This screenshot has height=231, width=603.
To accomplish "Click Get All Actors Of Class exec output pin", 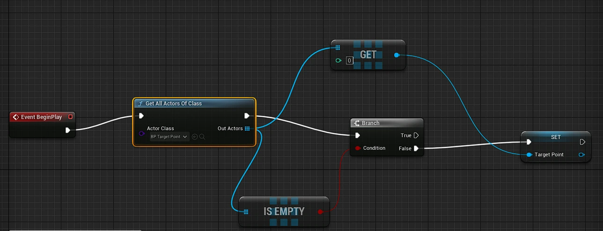I will (247, 116).
